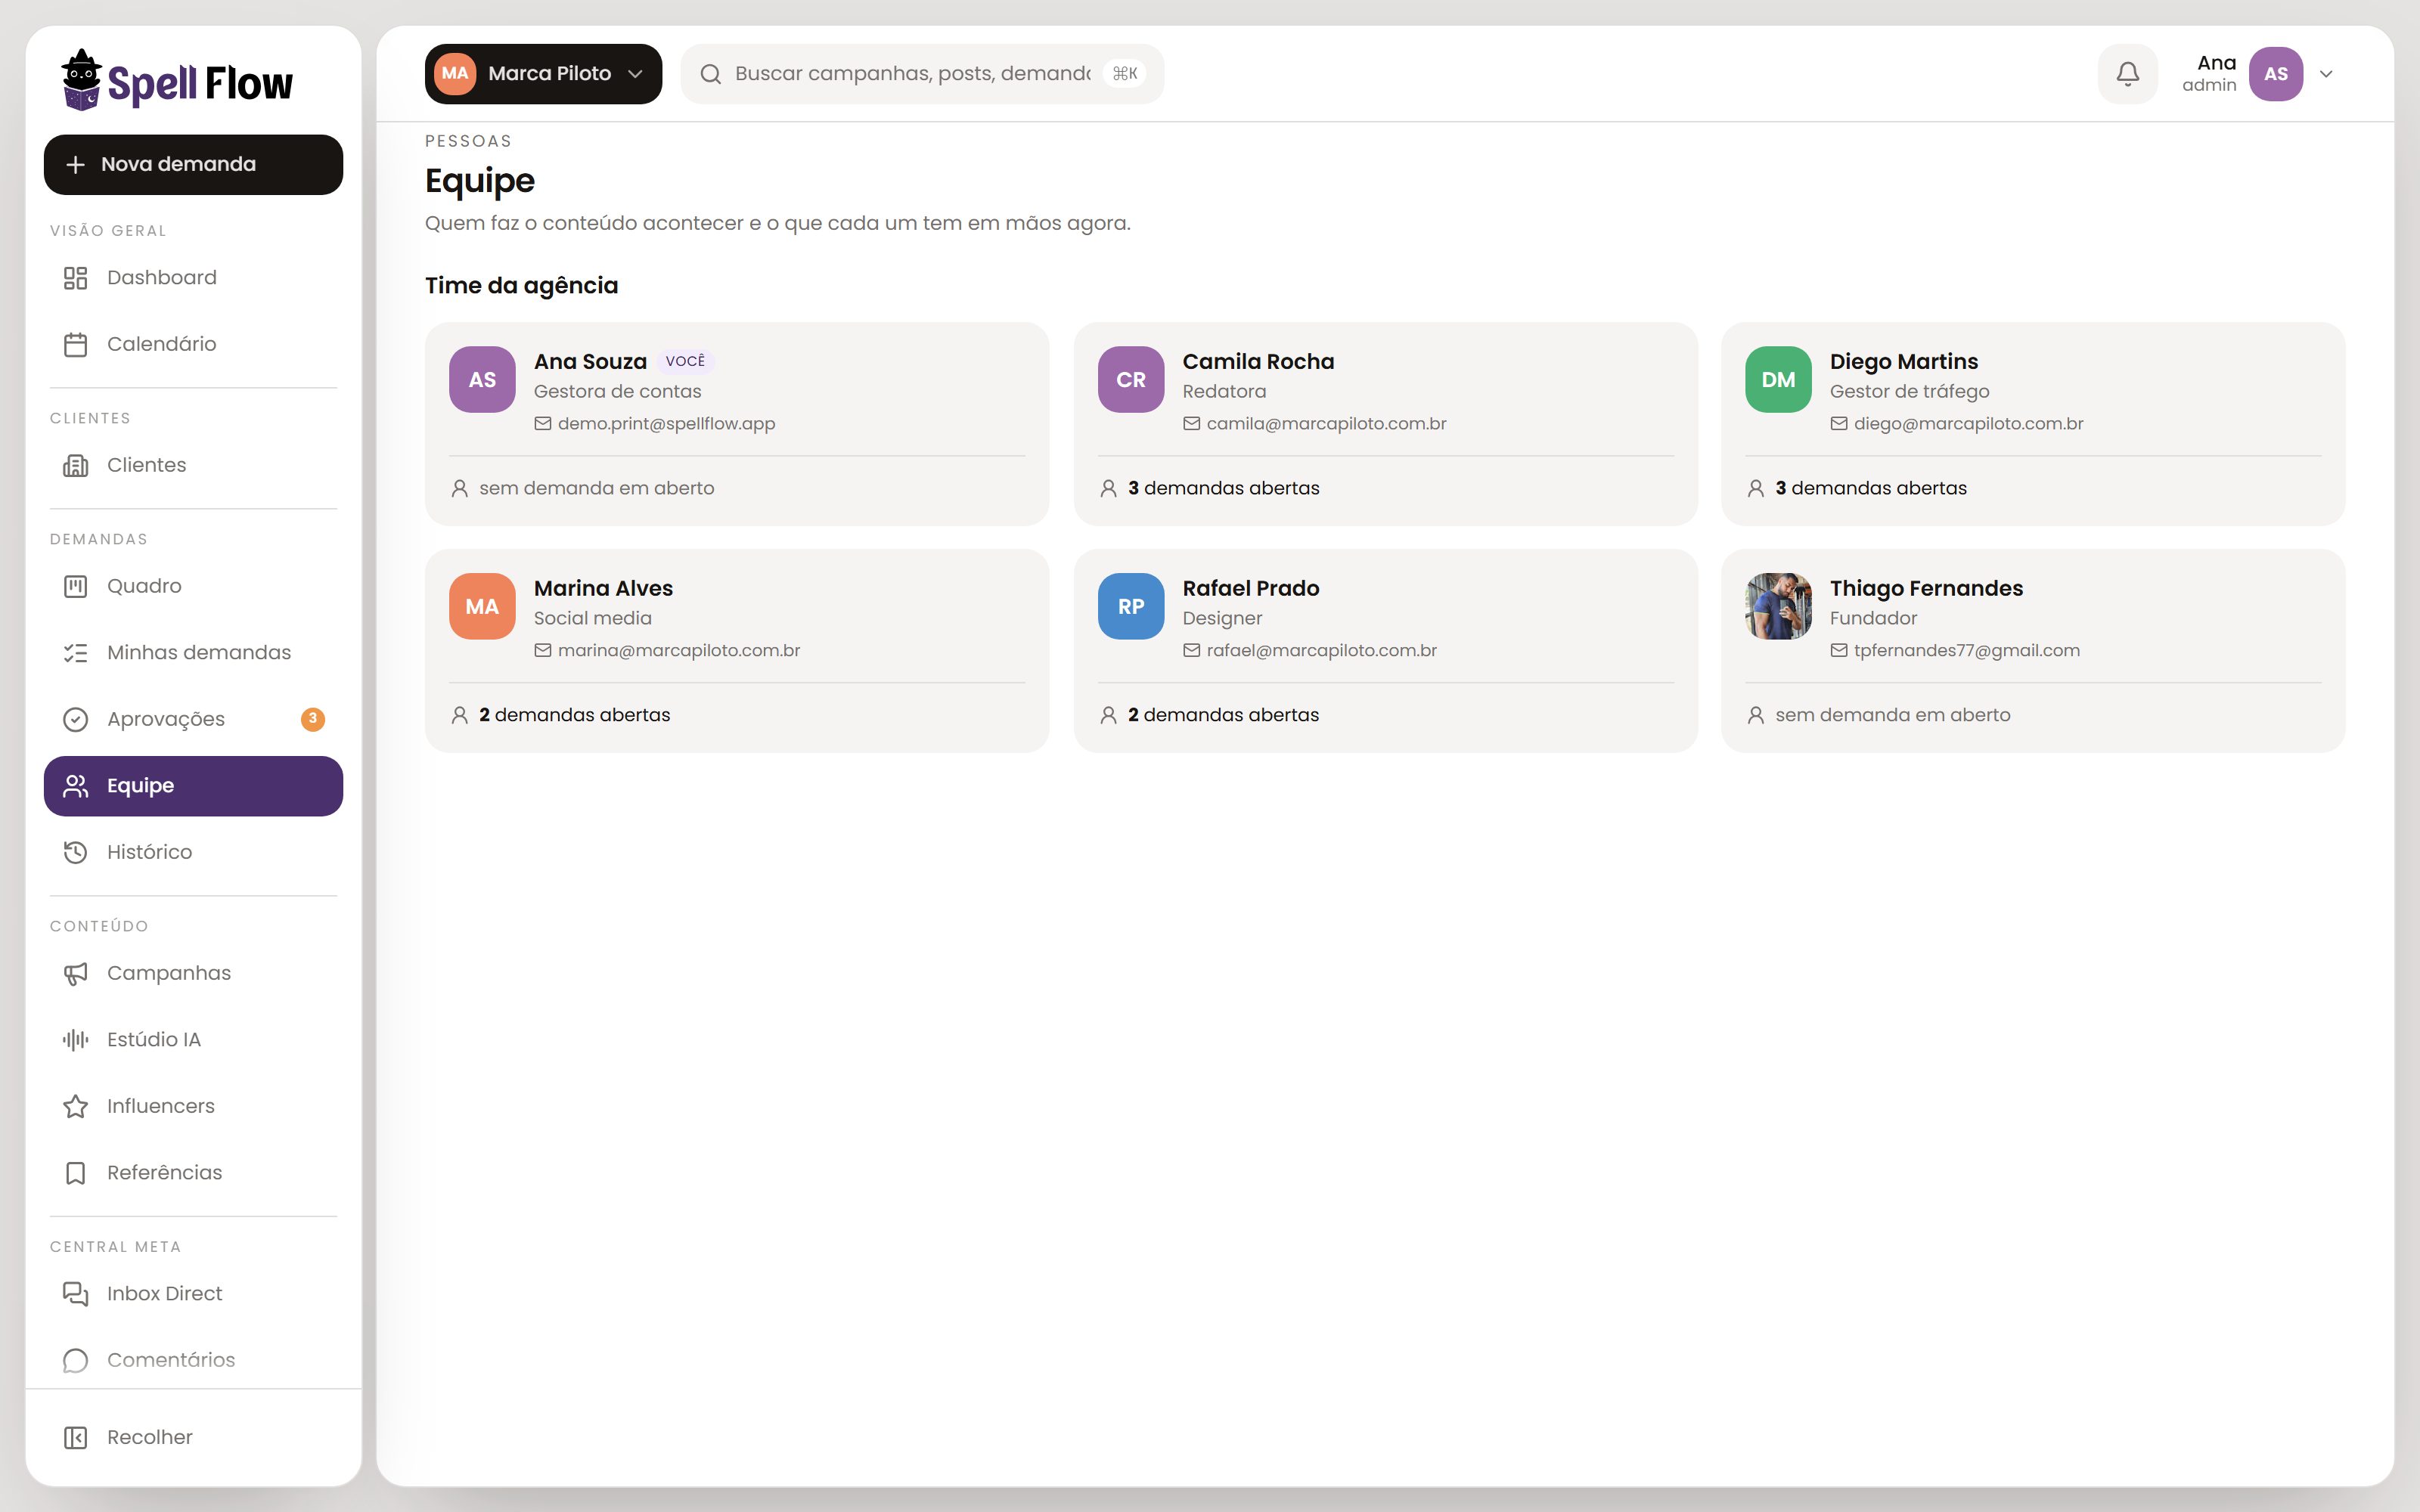Collapse sidebar with Recolher
The width and height of the screenshot is (2420, 1512).
[193, 1437]
